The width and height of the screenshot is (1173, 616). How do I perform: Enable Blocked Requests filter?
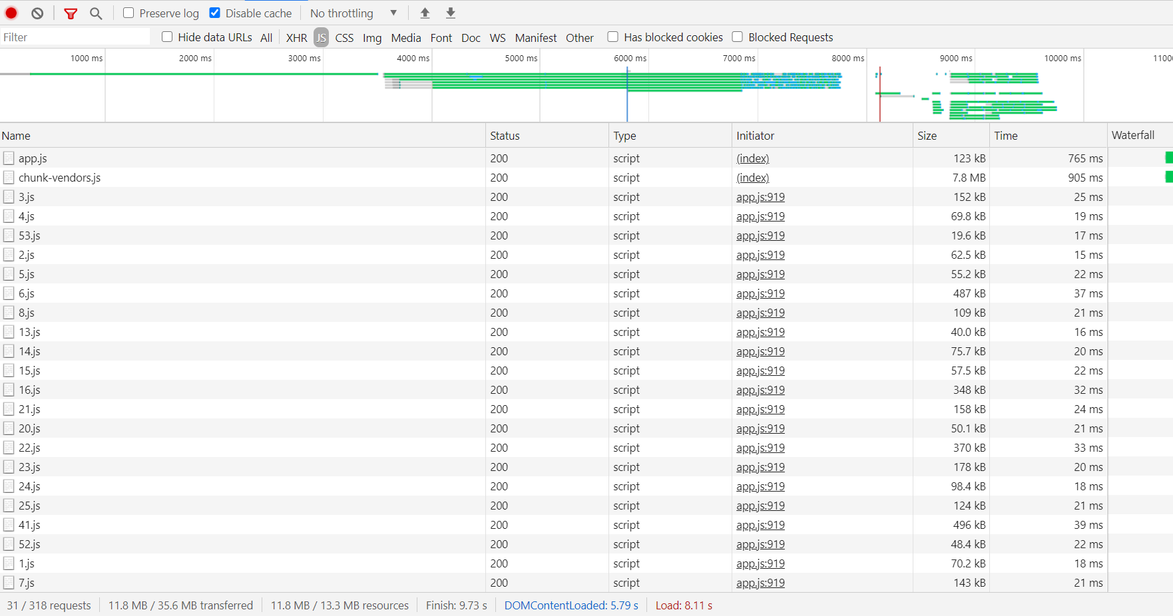pyautogui.click(x=737, y=37)
